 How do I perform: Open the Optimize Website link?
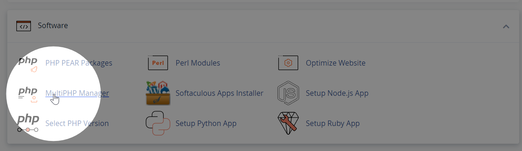pyautogui.click(x=335, y=63)
